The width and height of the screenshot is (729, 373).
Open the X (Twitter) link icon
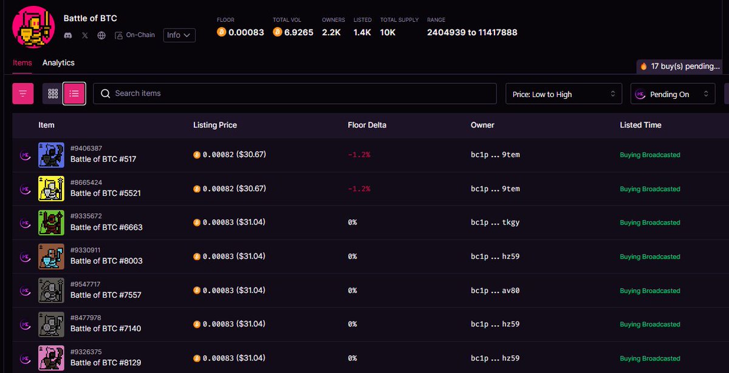[x=84, y=35]
